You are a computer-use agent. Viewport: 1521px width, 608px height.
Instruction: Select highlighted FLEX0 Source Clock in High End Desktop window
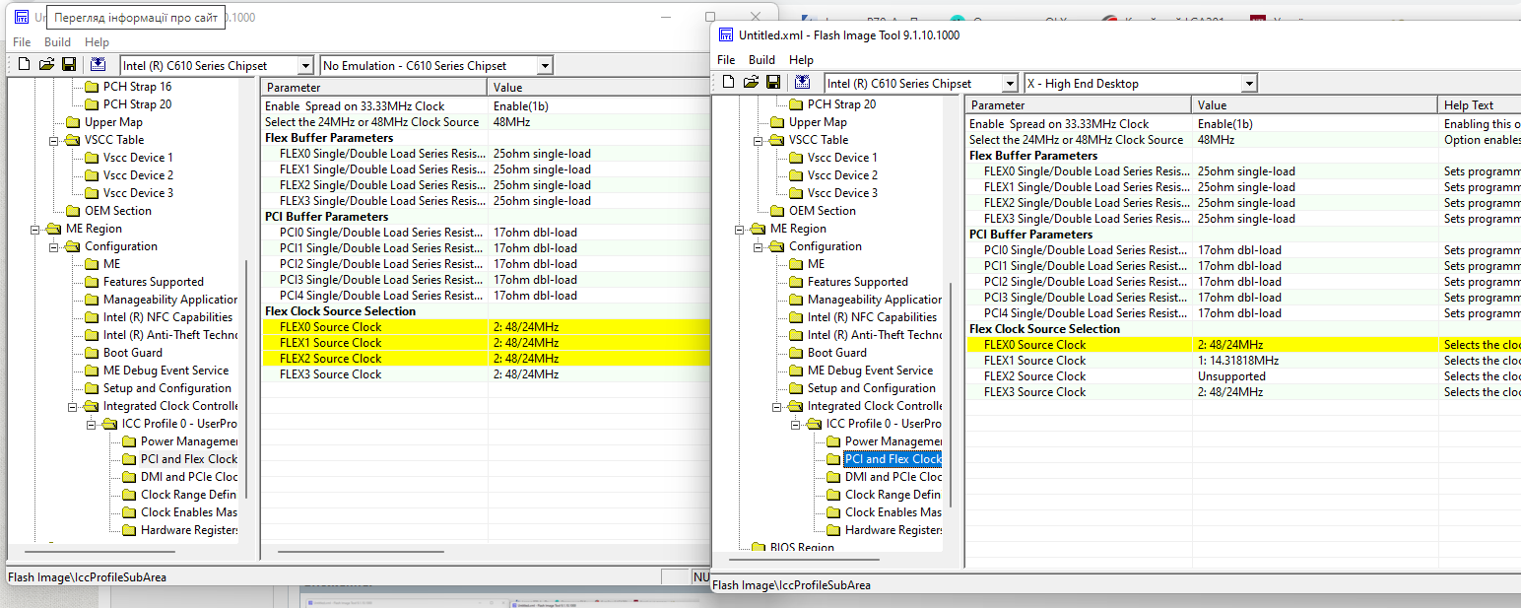(x=1243, y=345)
